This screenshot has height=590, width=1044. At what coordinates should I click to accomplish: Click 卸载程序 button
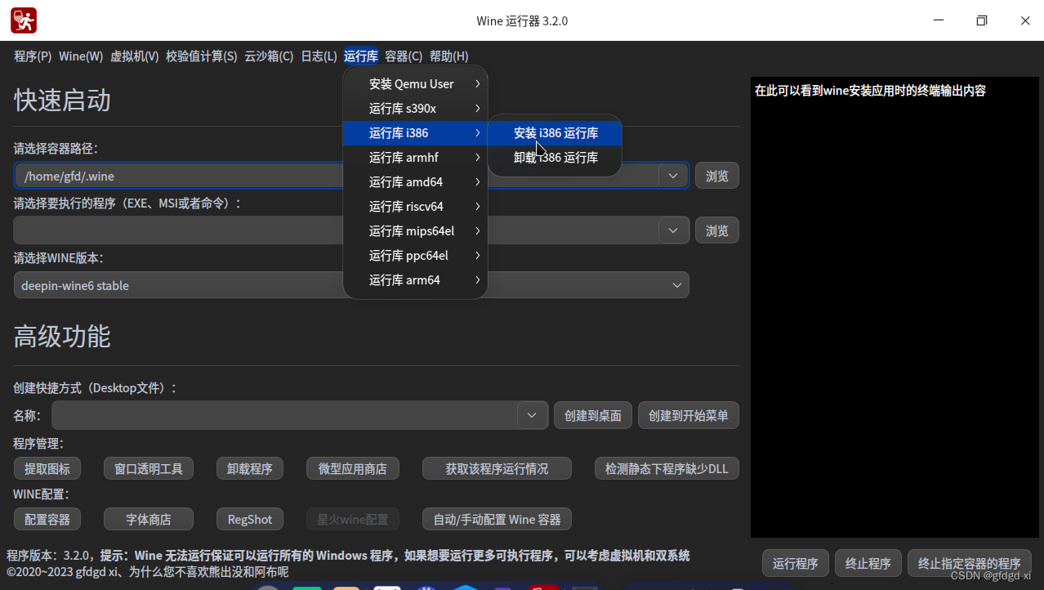(x=250, y=469)
